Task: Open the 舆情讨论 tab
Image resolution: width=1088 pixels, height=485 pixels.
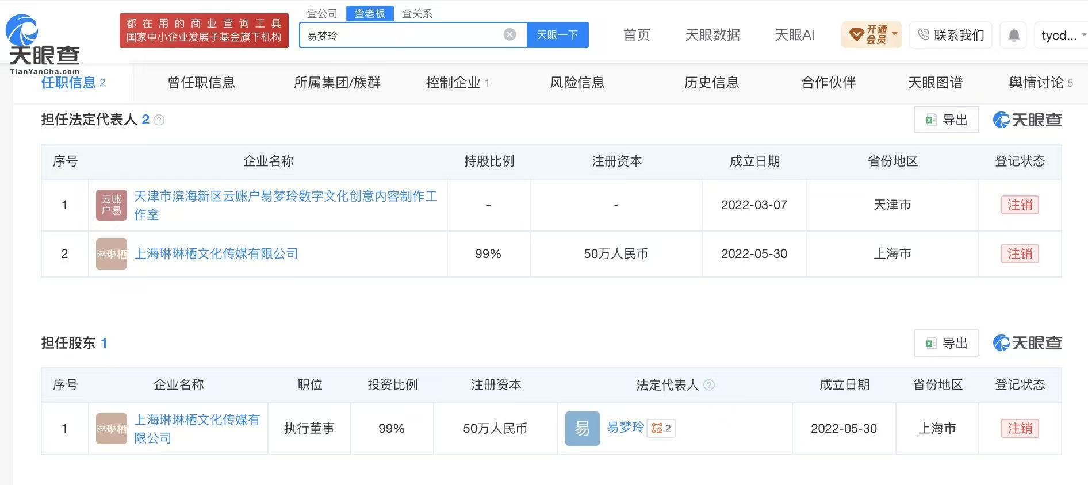Action: tap(1041, 83)
